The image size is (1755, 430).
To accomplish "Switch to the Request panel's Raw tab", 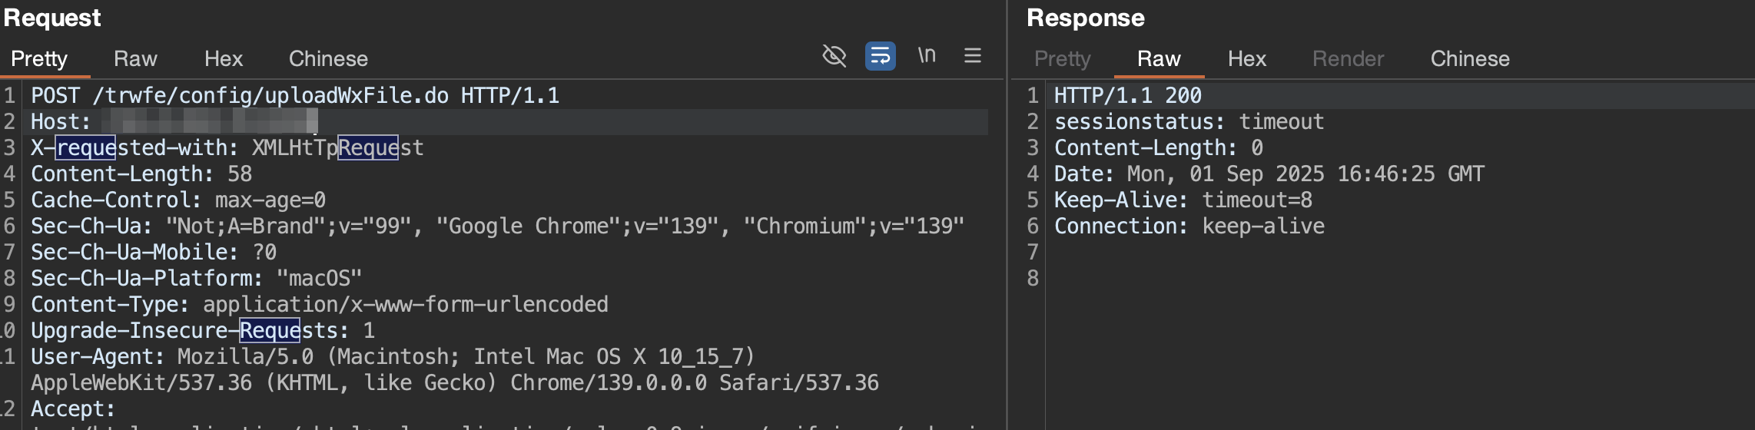I will [135, 59].
